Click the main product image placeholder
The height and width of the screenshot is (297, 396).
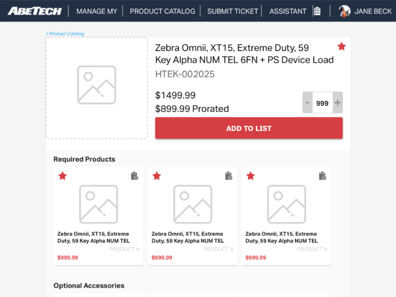coord(97,88)
